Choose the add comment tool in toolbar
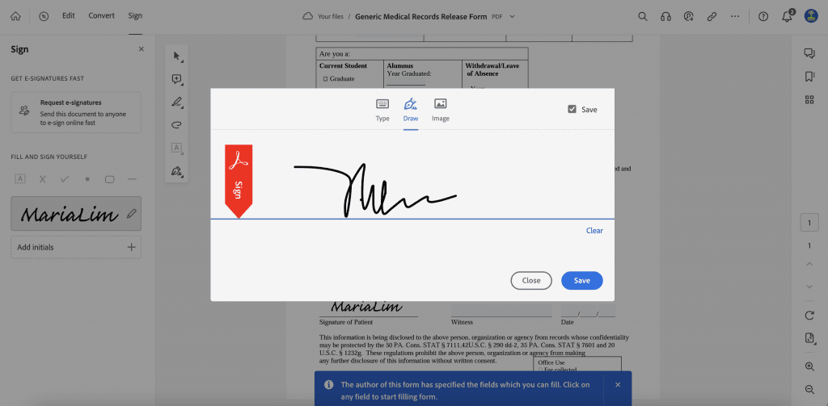Screen dimensions: 828x406 tap(177, 80)
